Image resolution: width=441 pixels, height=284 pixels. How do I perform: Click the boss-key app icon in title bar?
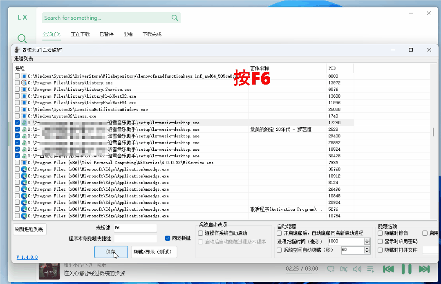17,50
